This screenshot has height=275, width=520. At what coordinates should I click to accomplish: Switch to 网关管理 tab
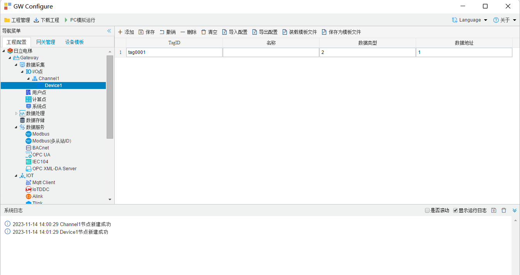[x=46, y=42]
